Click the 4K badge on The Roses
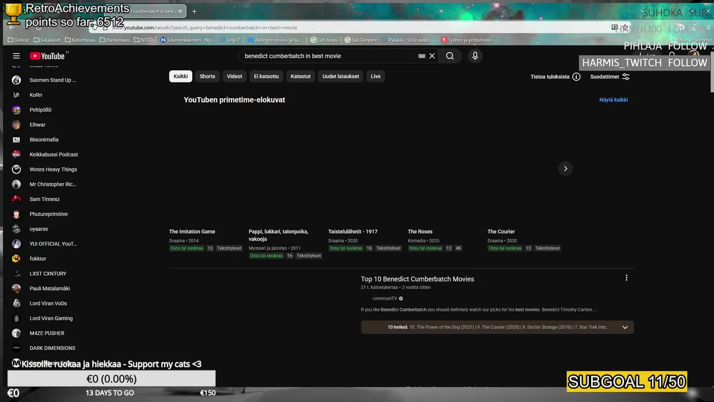This screenshot has height=402, width=714. tap(459, 248)
